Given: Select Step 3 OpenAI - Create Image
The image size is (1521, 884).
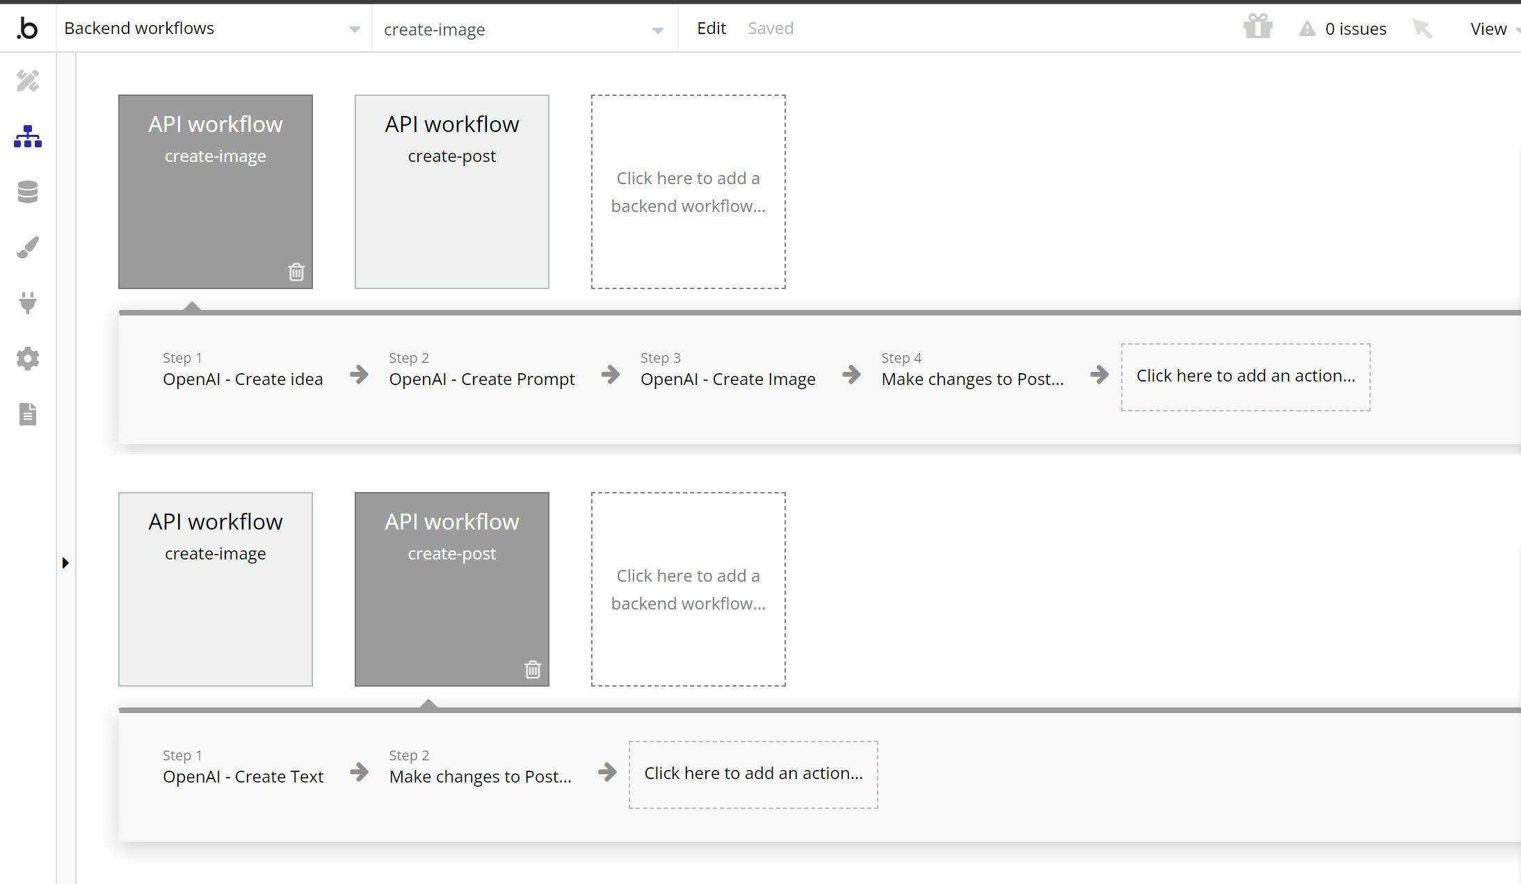Looking at the screenshot, I should (x=727, y=379).
